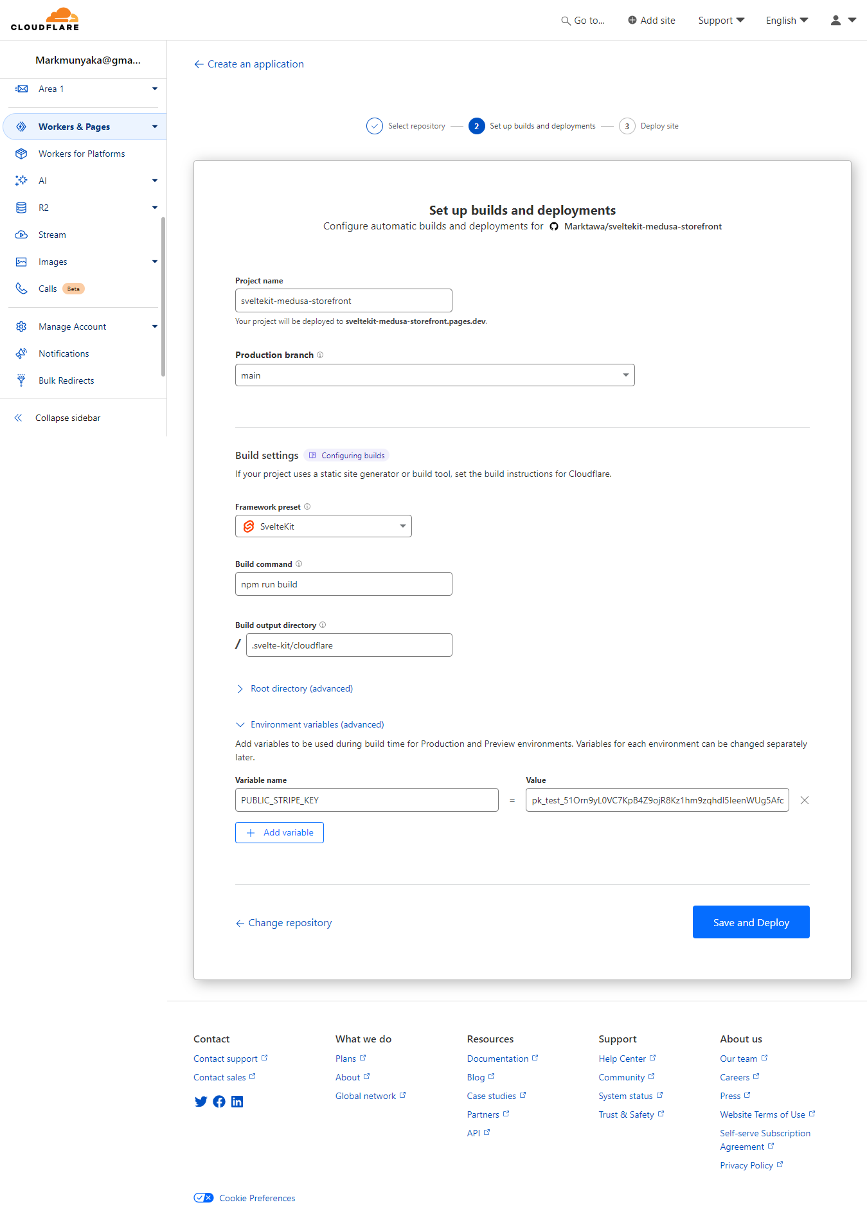The width and height of the screenshot is (867, 1225).
Task: Click the Project name input field
Action: 344,301
